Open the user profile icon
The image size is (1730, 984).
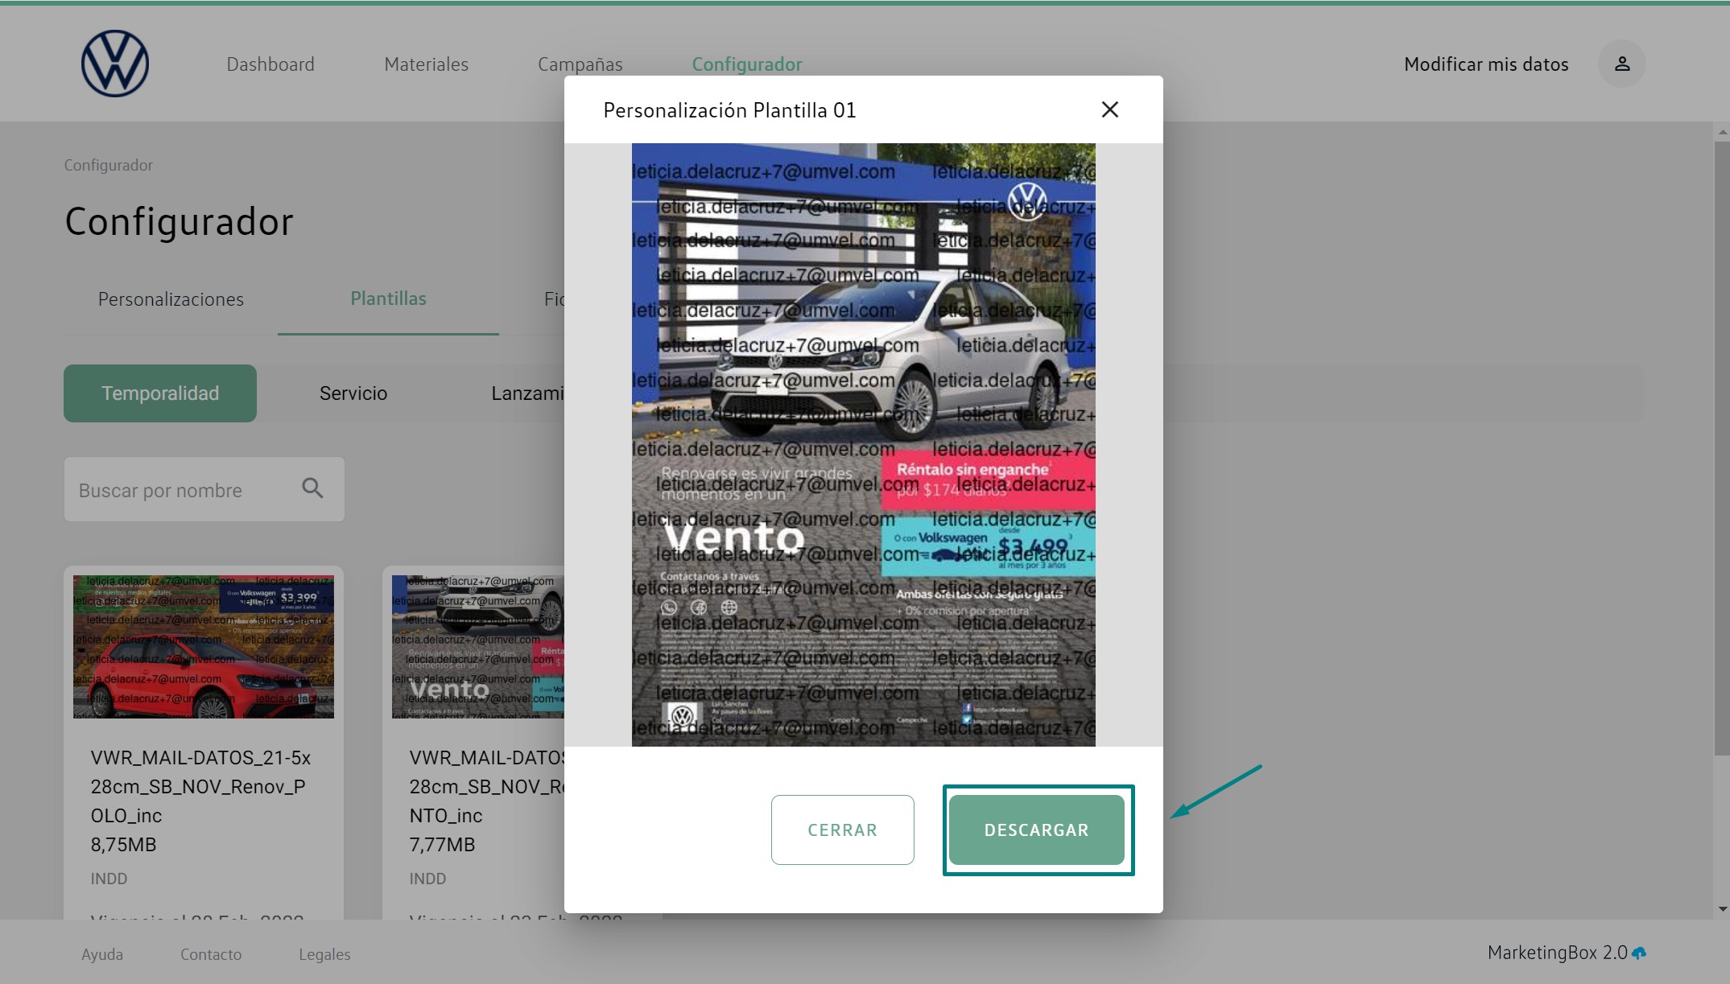point(1621,64)
